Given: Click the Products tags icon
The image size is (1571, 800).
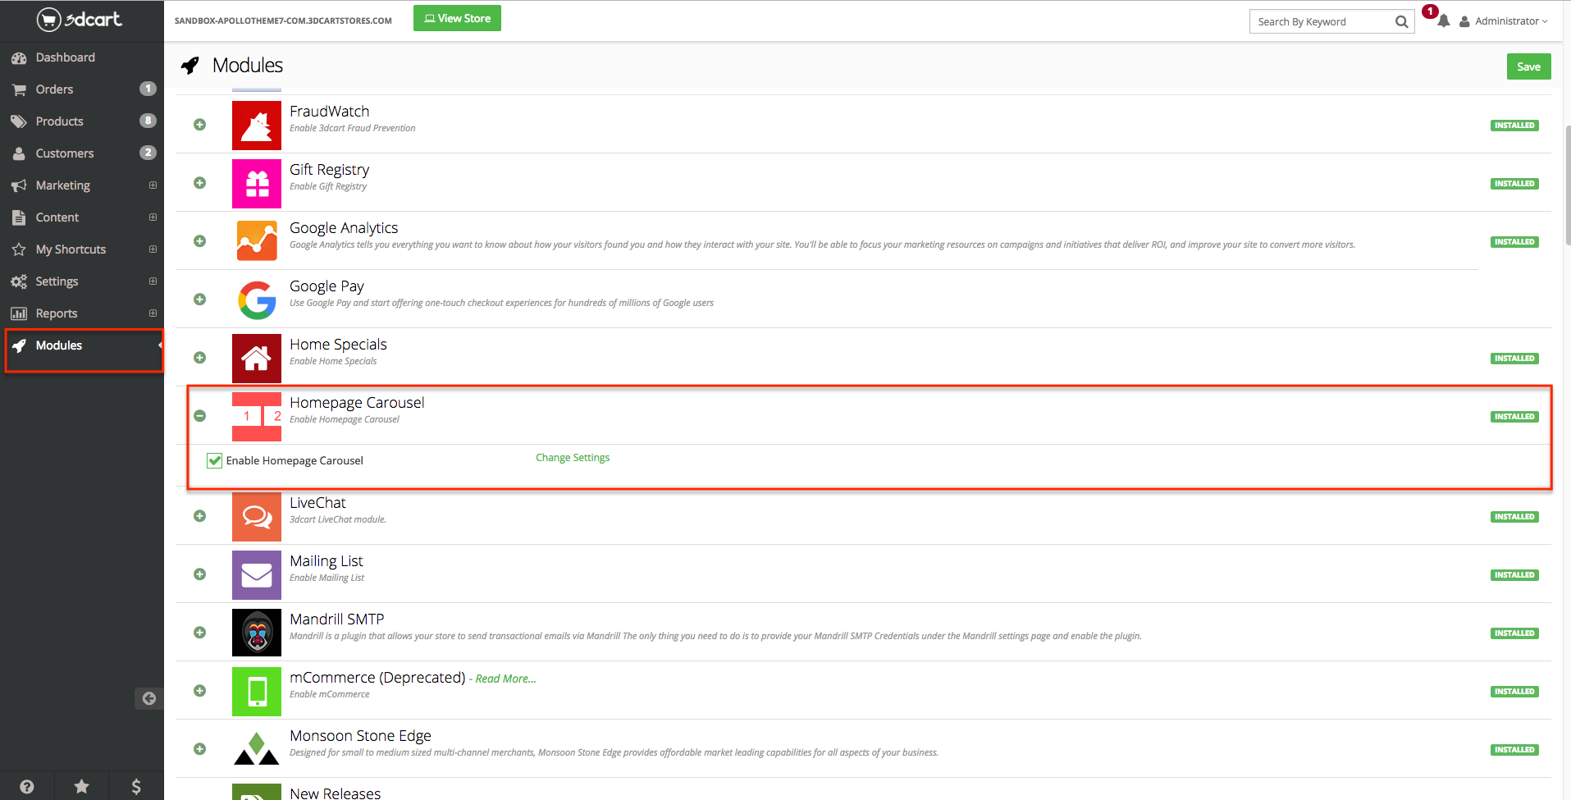Looking at the screenshot, I should point(19,121).
